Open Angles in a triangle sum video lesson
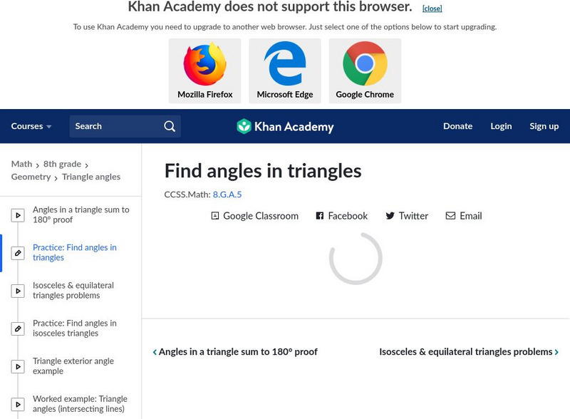Screen dimensions: 570x419 tap(81, 214)
